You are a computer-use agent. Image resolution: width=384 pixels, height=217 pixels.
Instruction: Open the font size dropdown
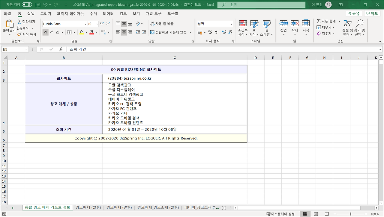pos(97,24)
